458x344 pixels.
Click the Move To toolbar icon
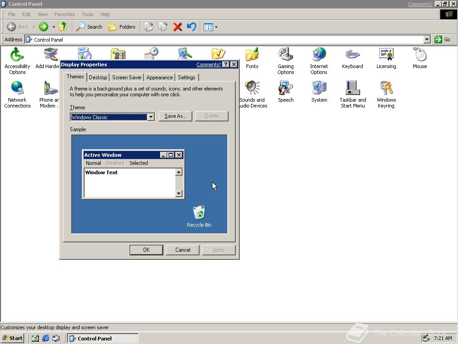coord(148,27)
